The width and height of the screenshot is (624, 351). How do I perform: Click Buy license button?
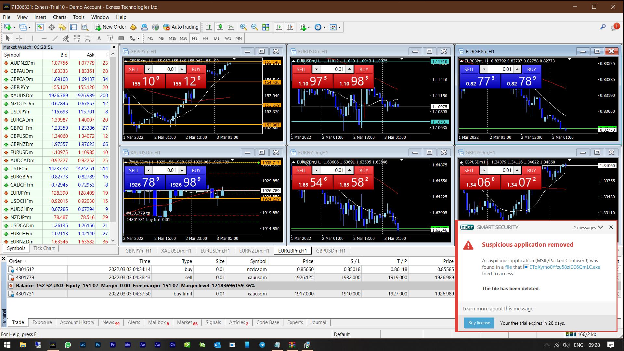(479, 323)
